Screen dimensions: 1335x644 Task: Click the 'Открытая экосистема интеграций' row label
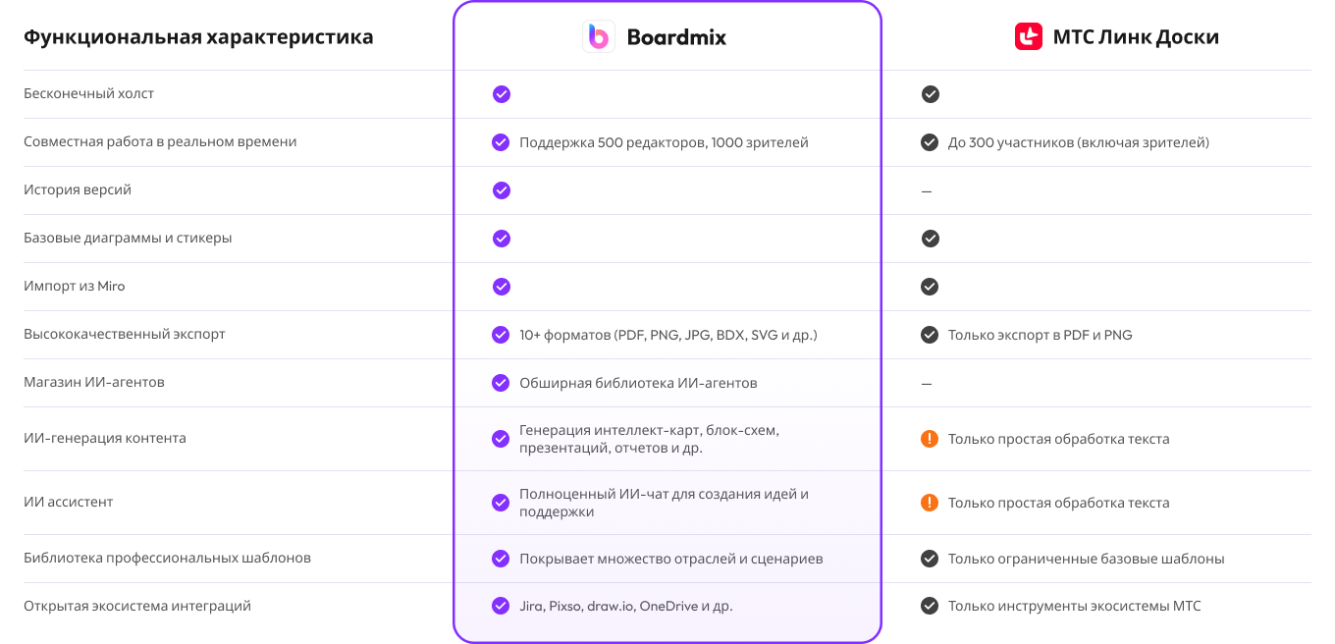pyautogui.click(x=137, y=606)
